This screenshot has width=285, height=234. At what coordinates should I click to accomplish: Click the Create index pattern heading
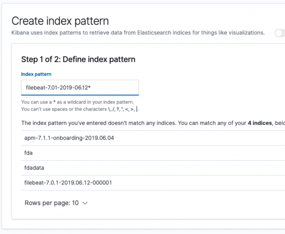pyautogui.click(x=60, y=21)
